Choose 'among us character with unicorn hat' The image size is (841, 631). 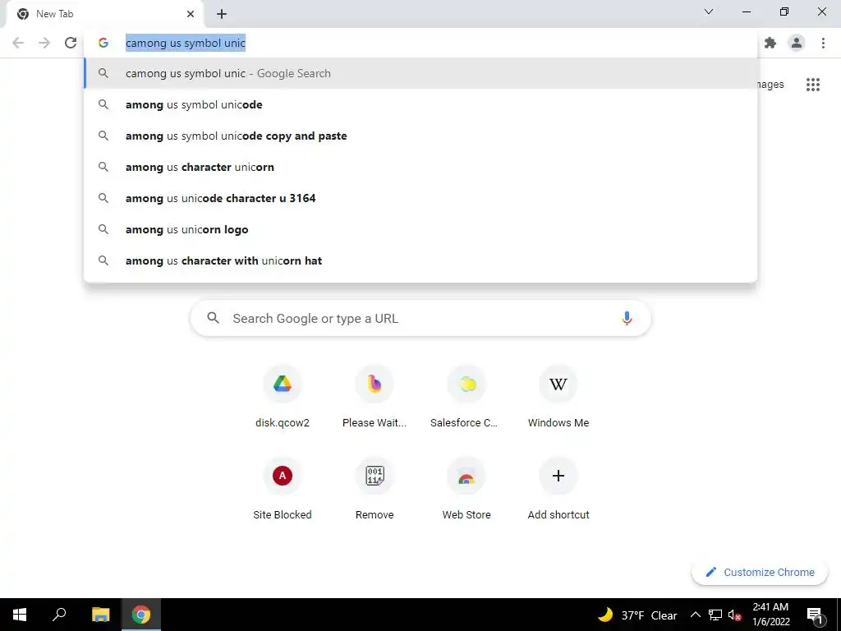click(x=420, y=260)
